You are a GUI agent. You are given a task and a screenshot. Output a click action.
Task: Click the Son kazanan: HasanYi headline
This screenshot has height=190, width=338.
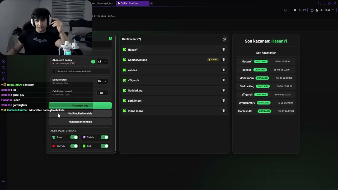click(266, 41)
